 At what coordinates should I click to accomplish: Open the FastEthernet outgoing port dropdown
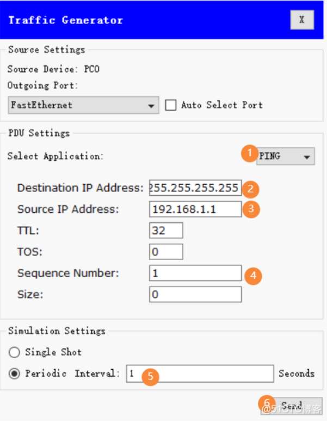[x=84, y=105]
